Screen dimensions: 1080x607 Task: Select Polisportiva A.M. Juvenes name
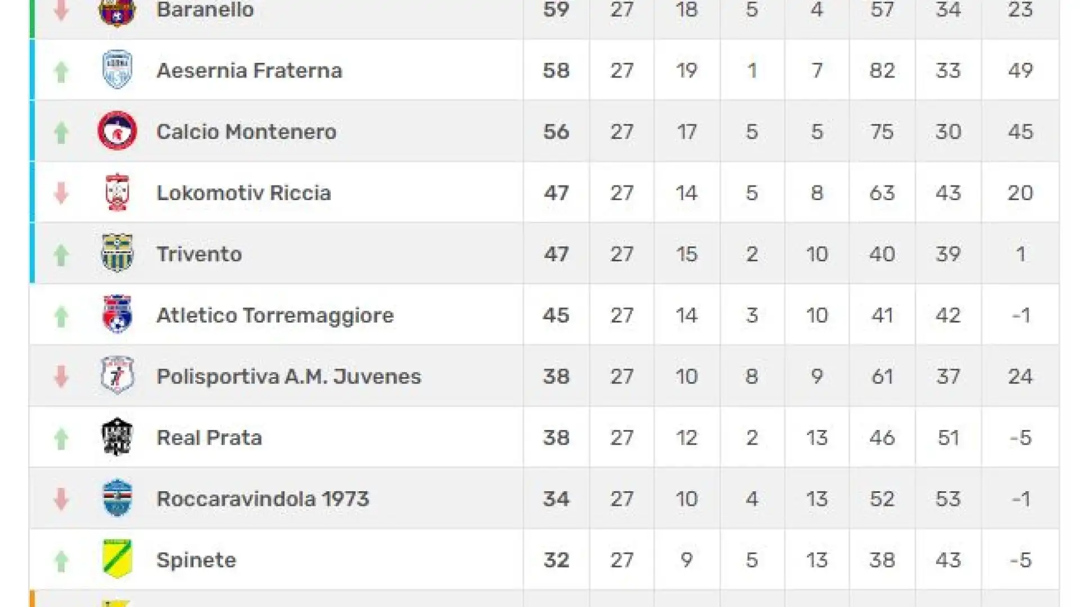click(289, 376)
